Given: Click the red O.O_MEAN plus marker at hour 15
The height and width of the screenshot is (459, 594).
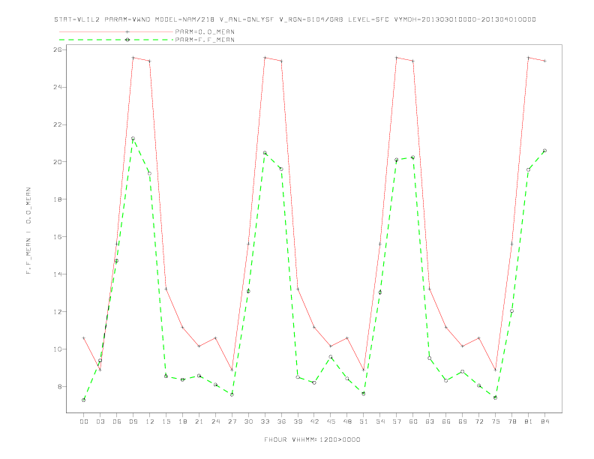Looking at the screenshot, I should [166, 289].
